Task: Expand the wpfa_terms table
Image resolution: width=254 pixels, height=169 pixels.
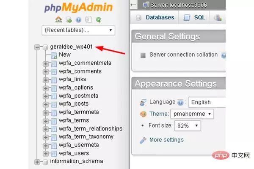Action: [46, 121]
